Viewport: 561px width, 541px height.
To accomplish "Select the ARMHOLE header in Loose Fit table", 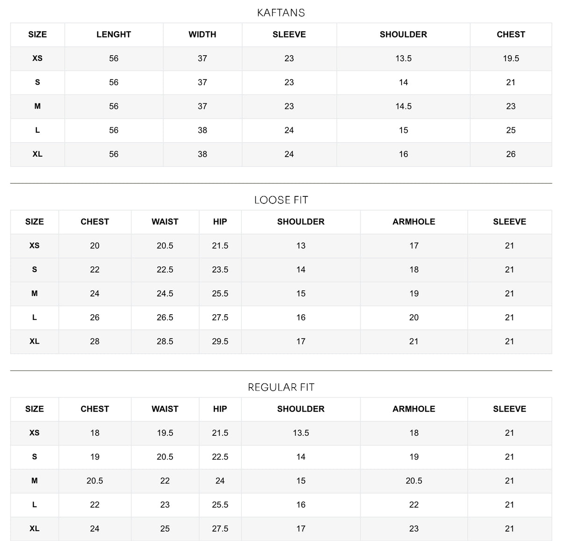I will coord(414,222).
